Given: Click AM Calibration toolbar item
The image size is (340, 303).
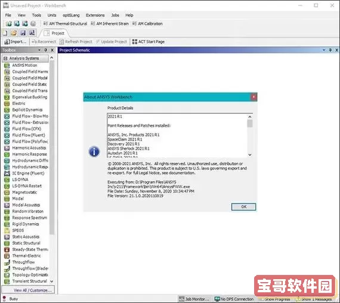Looking at the screenshot, I should click(x=147, y=24).
